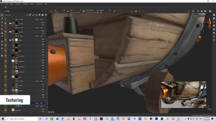216x121 pixels.
Task: Open the Base color channel dropdown
Action: click(x=9, y=15)
